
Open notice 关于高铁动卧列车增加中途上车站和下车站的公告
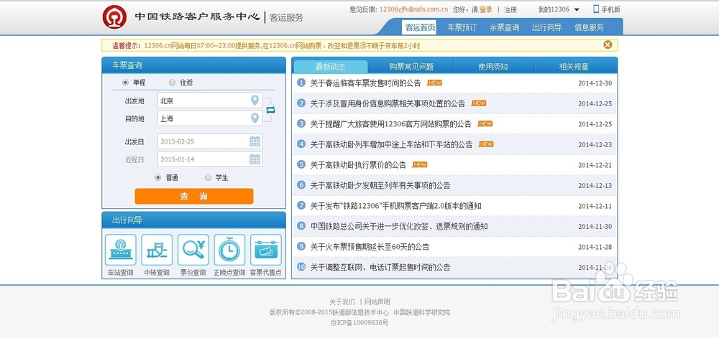pyautogui.click(x=391, y=144)
